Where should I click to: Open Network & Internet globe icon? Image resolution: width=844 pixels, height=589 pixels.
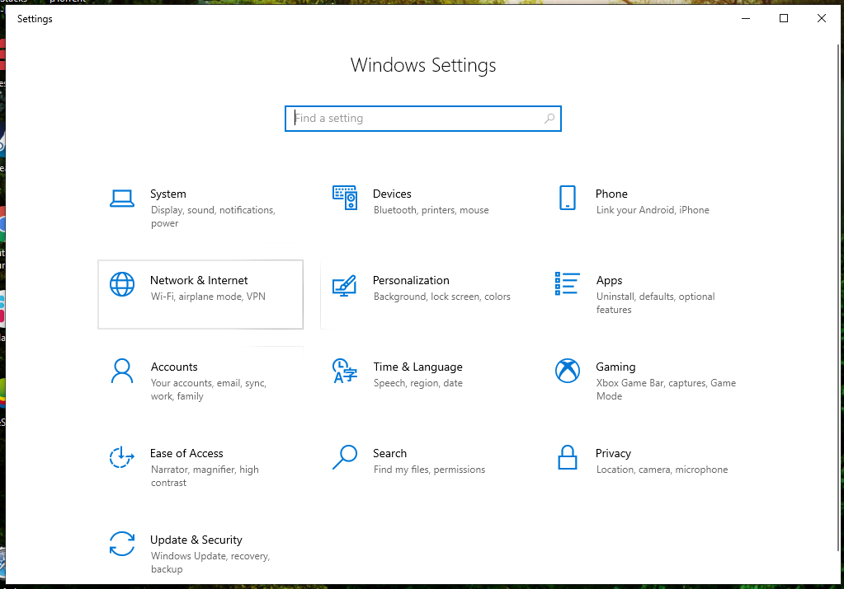tap(122, 284)
